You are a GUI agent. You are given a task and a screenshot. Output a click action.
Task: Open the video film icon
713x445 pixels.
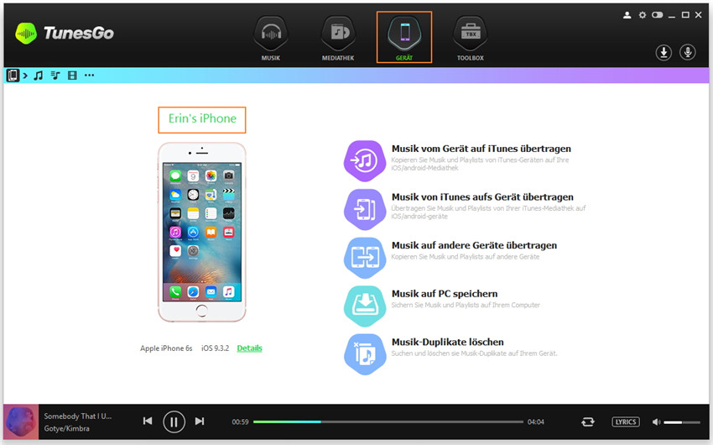tap(72, 76)
